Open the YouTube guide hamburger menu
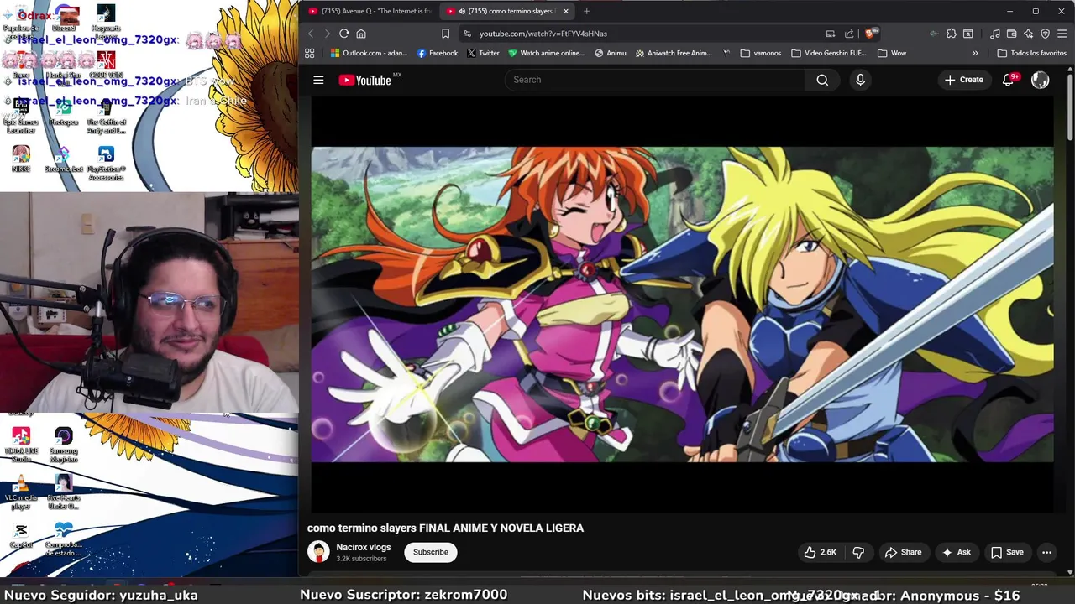Viewport: 1075px width, 604px height. pyautogui.click(x=318, y=80)
